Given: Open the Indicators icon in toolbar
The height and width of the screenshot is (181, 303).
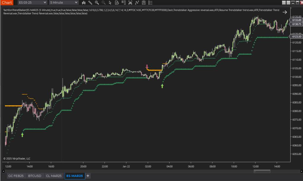Looking at the screenshot, I should pos(130,3).
